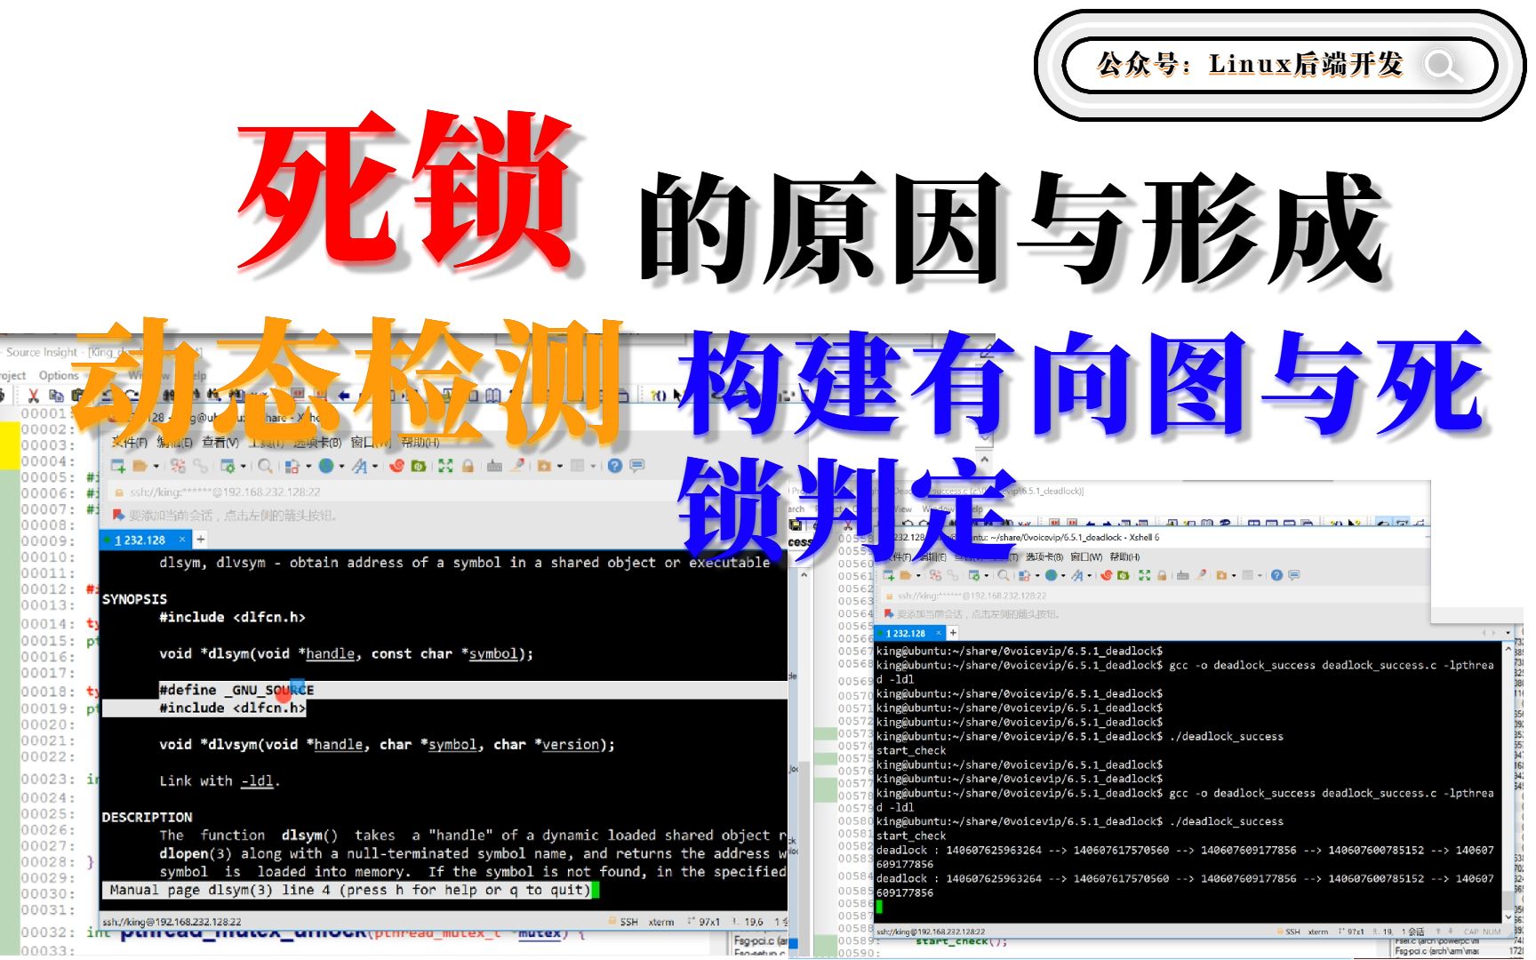This screenshot has height=960, width=1536.
Task: Click red flag add-session arrow in right Xshell
Action: click(x=888, y=614)
